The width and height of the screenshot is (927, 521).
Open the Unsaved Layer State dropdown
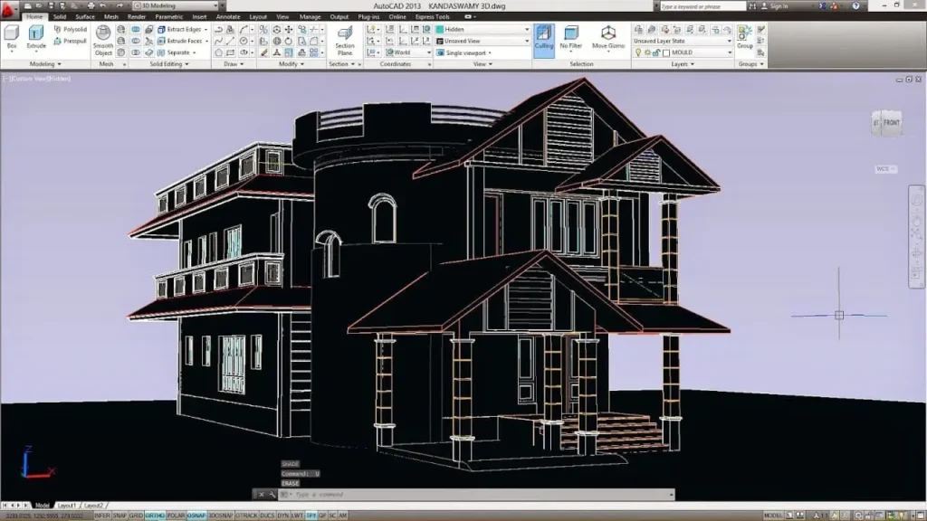click(682, 41)
